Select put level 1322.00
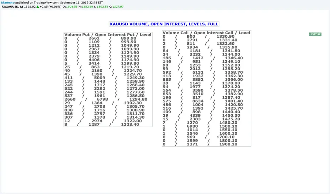The width and height of the screenshot is (330, 194). (133, 121)
